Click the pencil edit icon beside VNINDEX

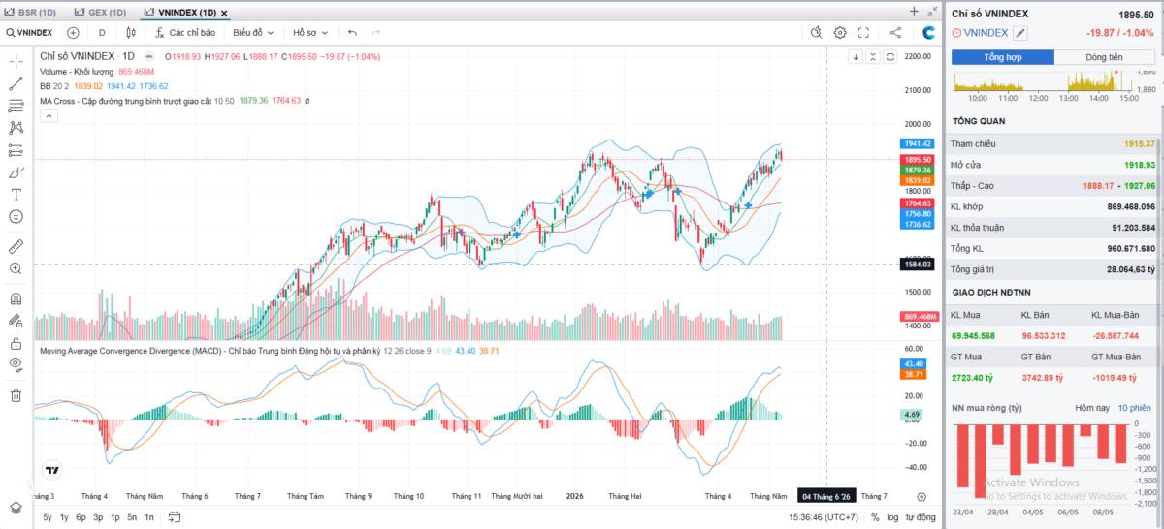pyautogui.click(x=1020, y=33)
